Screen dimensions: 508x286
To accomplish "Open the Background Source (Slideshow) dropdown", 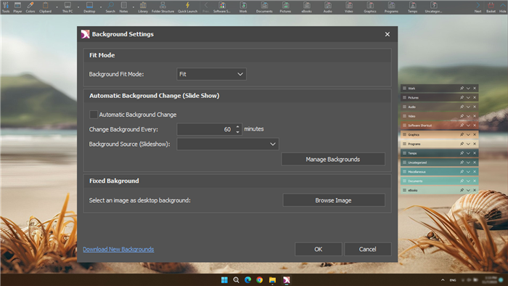I will (228, 144).
